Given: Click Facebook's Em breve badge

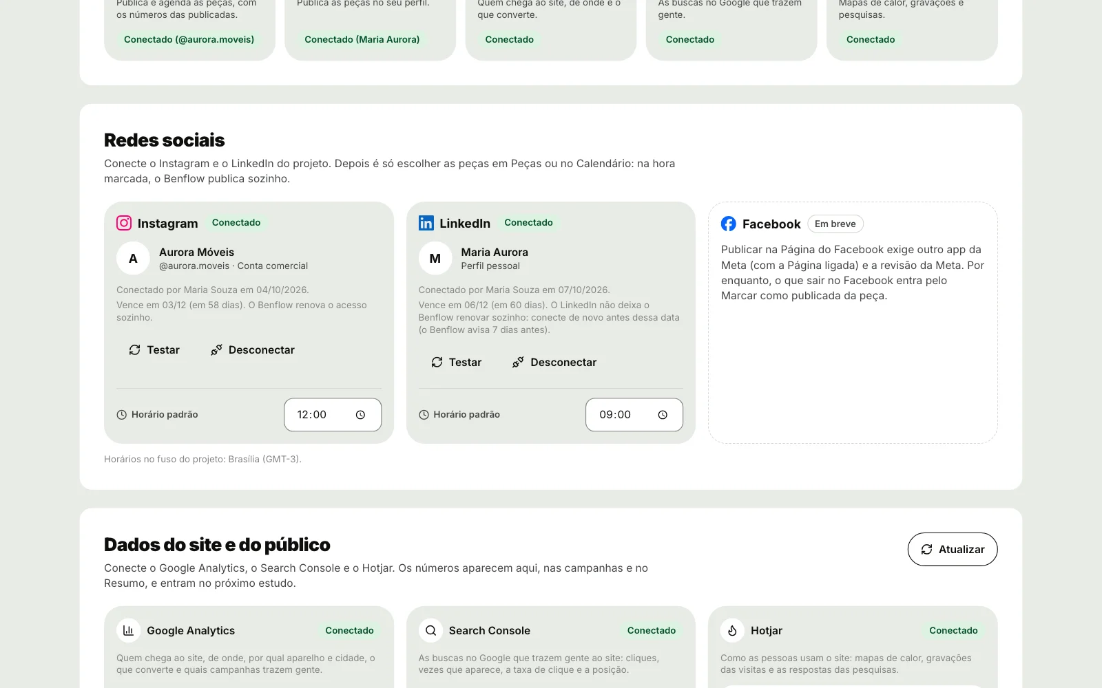Looking at the screenshot, I should [x=835, y=224].
